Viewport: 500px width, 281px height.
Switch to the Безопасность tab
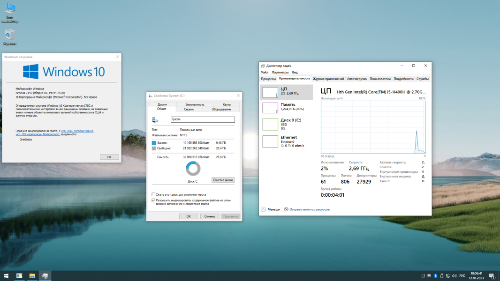(x=195, y=104)
